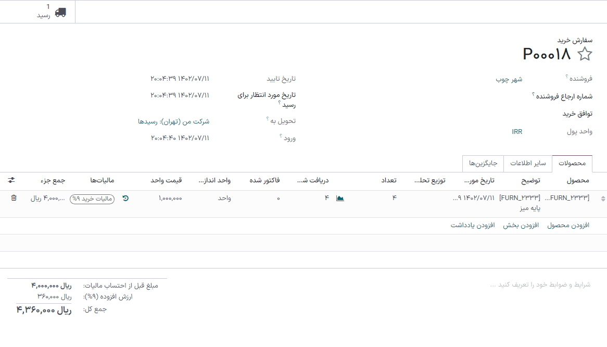
Task: Open the optional columns selector icon
Action: tap(11, 180)
